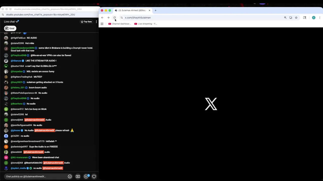Click username @HighFieldLux

(x=18, y=38)
